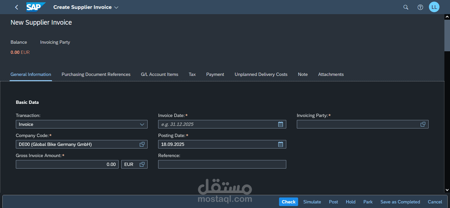This screenshot has height=208, width=450.
Task: Switch to the Payment tab
Action: [215, 74]
